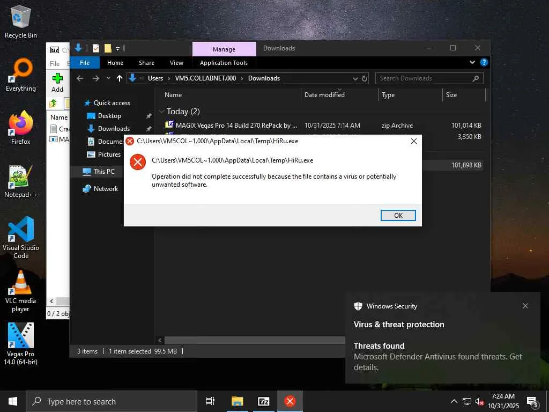Open the Customize Quick Access Toolbar dropdown
549x412 pixels.
coord(117,49)
